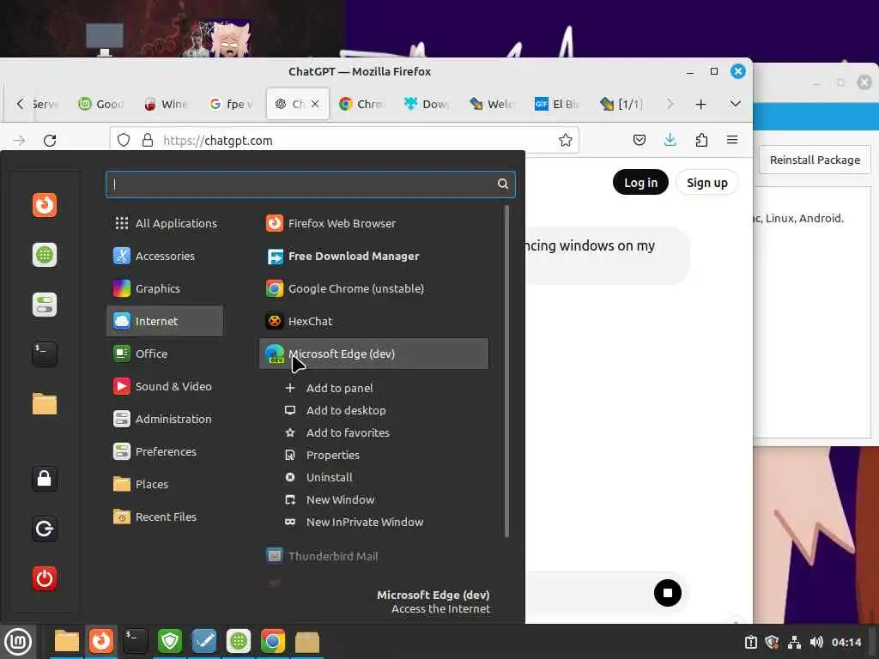Open System Settings toggle icon in menu sidebar
The image size is (879, 659).
point(45,305)
